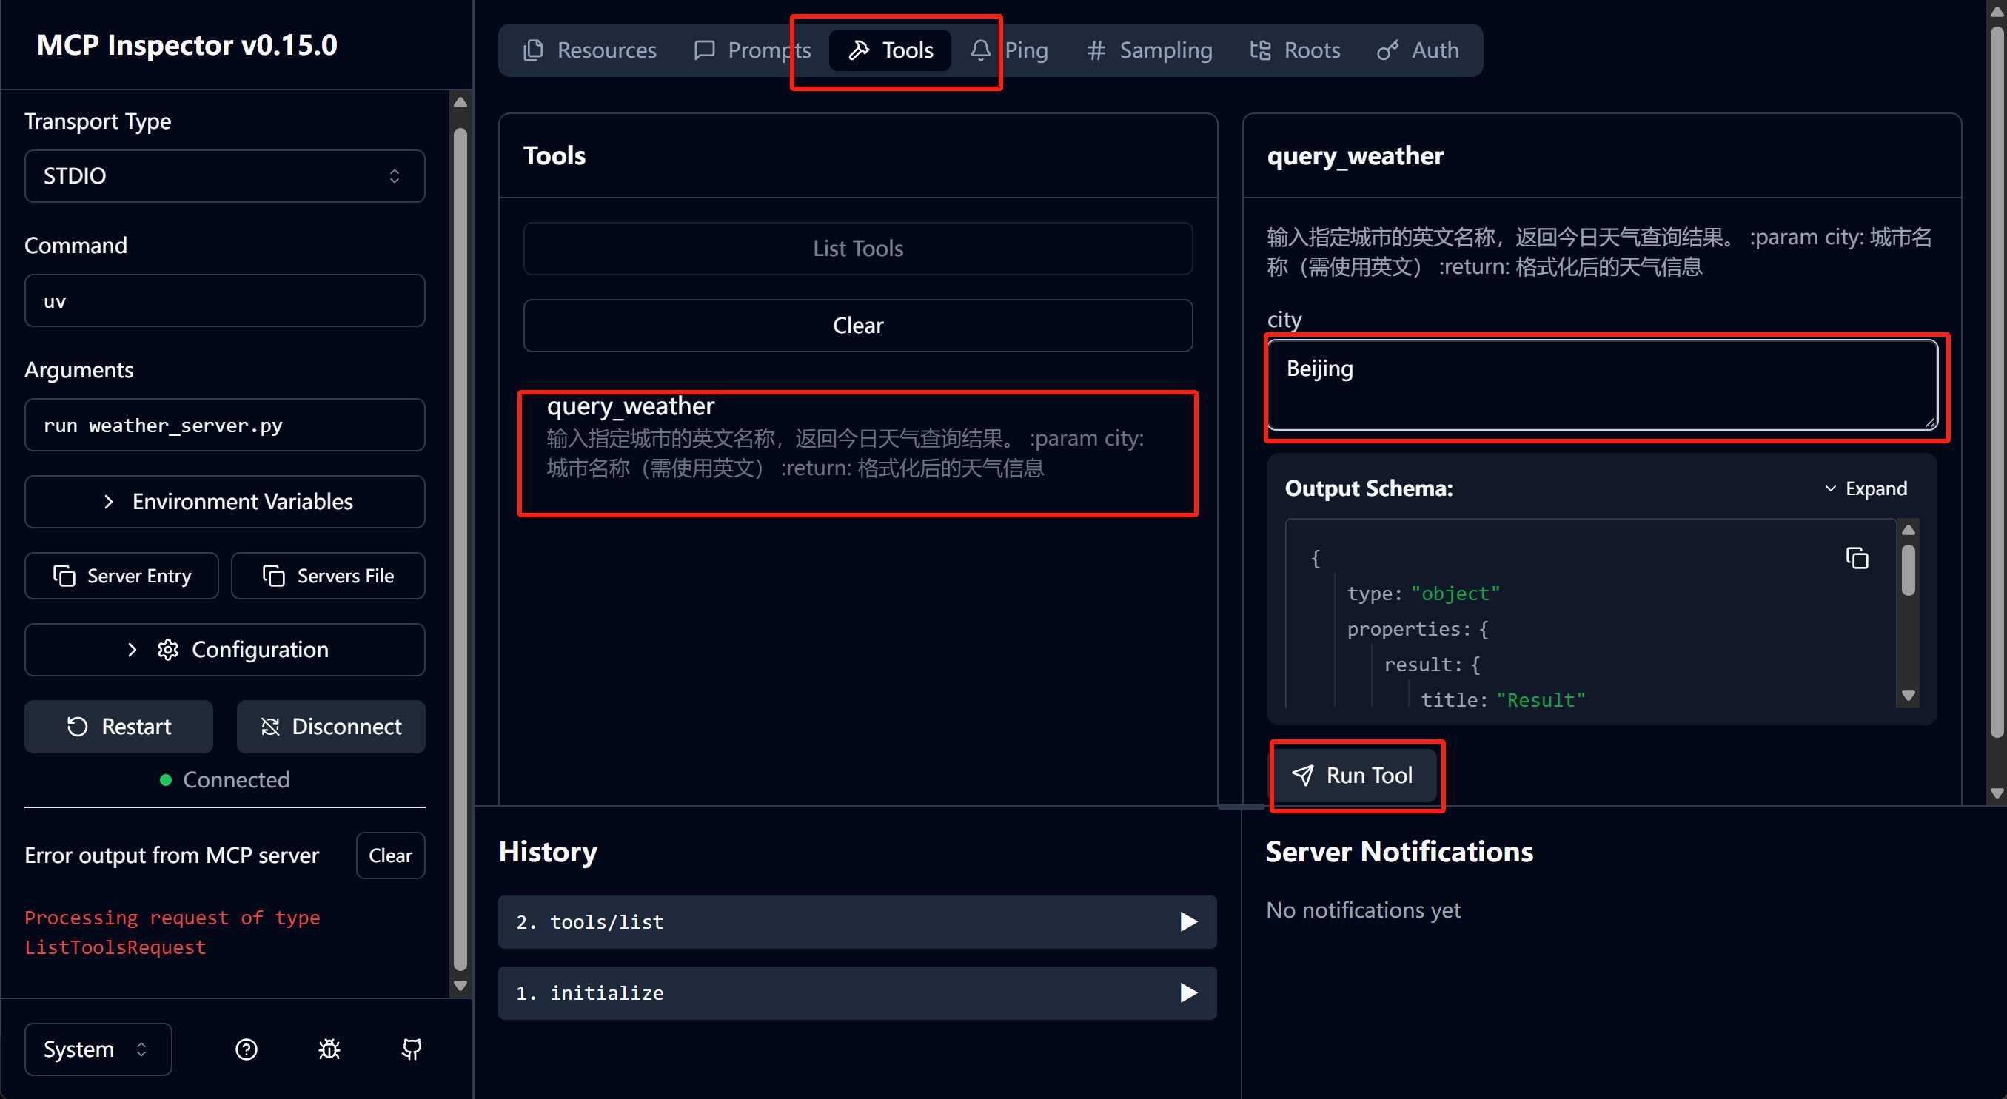Click the Output Schema scrollbar down arrow
This screenshot has width=2007, height=1099.
click(1908, 696)
